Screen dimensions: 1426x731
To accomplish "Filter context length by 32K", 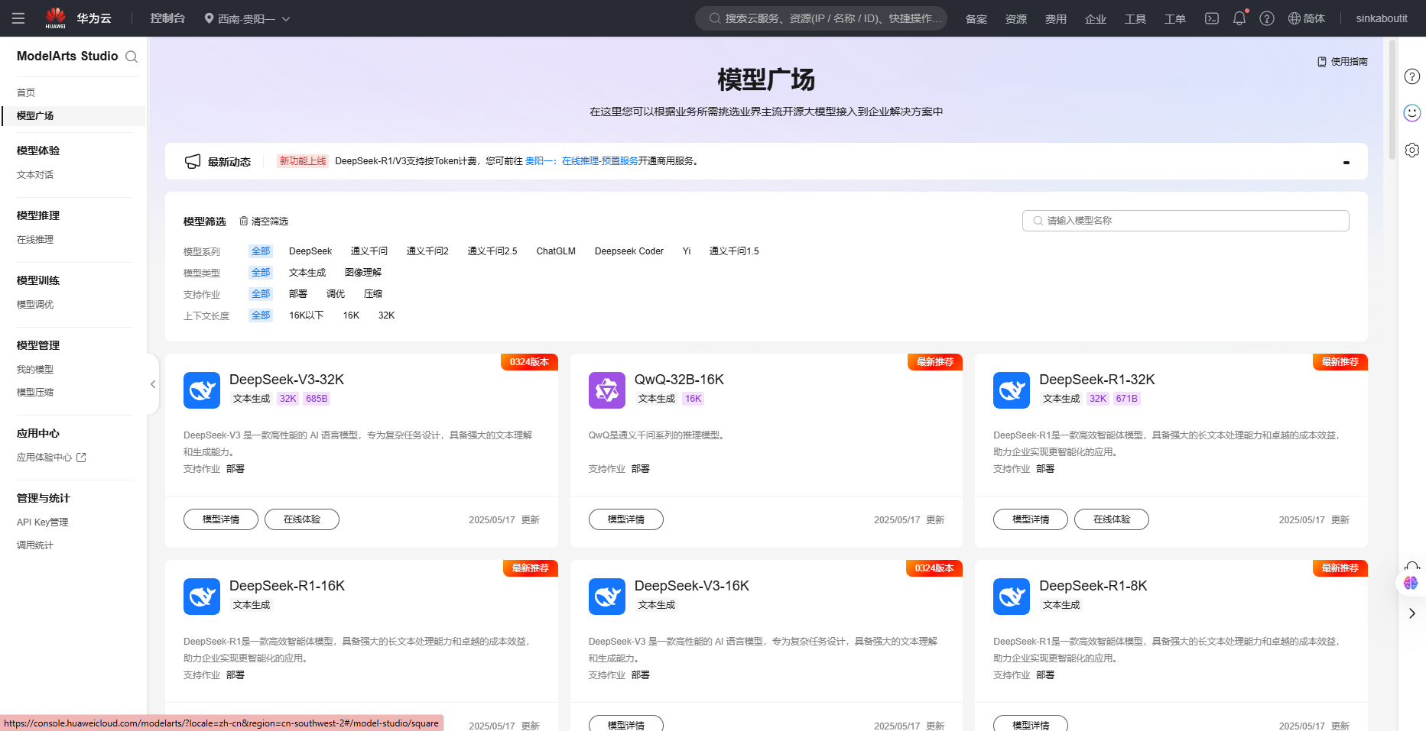I will (387, 315).
